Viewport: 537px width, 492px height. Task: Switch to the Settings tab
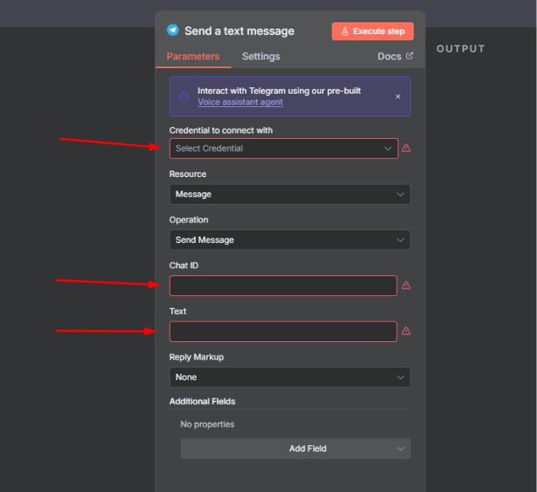pos(261,56)
